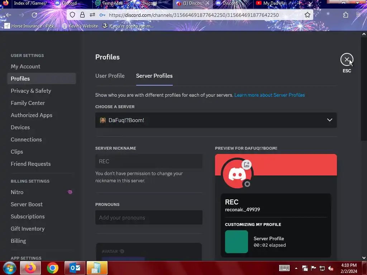The height and width of the screenshot is (275, 367).
Task: Open Kevin's Website bookmark
Action: click(x=80, y=26)
